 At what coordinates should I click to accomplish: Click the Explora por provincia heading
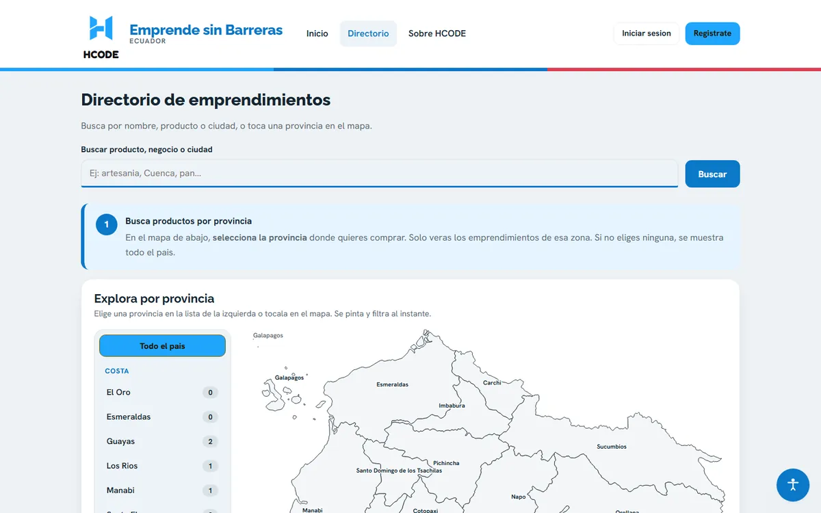154,299
